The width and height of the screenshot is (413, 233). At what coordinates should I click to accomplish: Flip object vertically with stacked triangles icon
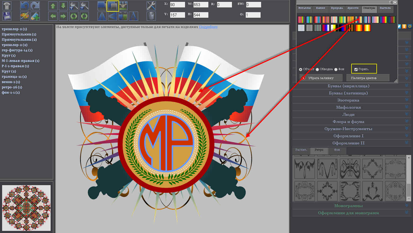[x=112, y=16]
